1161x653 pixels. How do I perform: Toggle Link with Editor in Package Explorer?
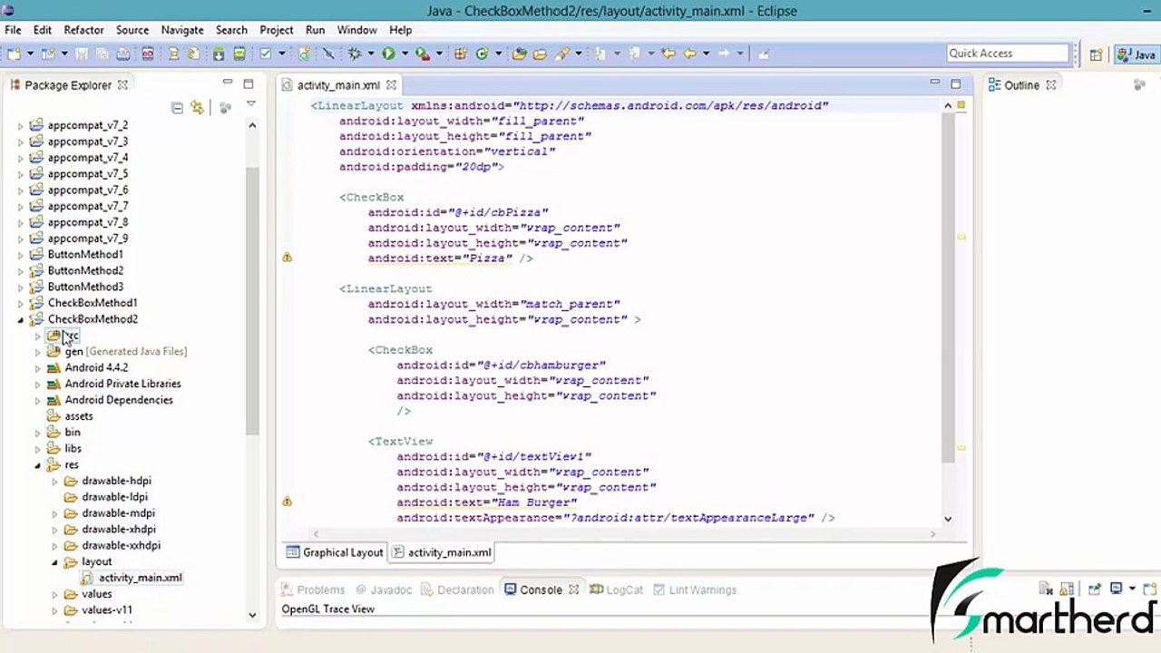(197, 107)
